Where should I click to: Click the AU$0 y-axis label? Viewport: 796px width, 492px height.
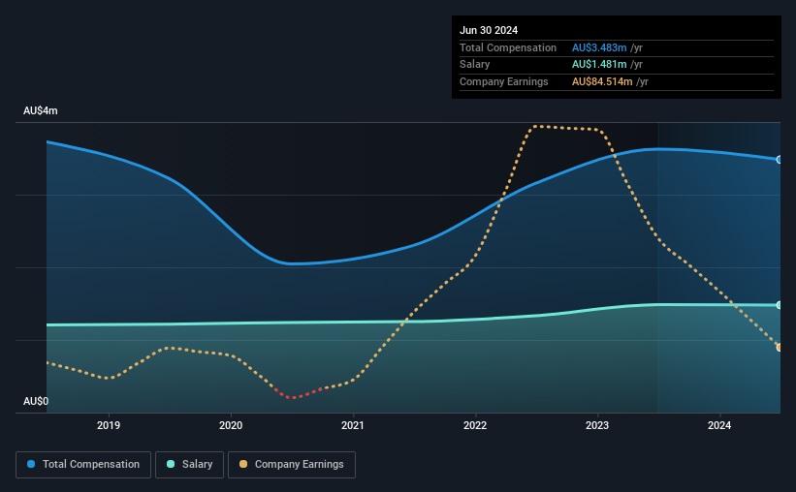tap(36, 401)
